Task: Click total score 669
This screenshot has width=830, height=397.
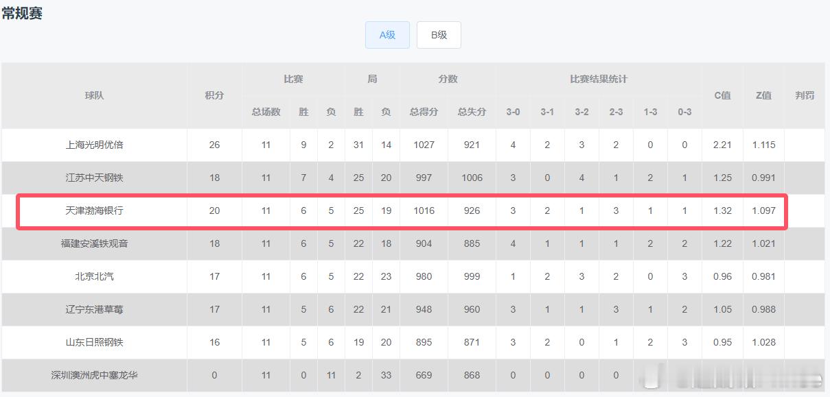Action: pos(424,375)
